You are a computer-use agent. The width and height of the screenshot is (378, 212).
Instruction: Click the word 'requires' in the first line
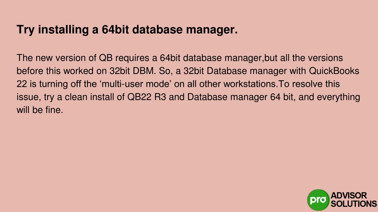pyautogui.click(x=133, y=59)
